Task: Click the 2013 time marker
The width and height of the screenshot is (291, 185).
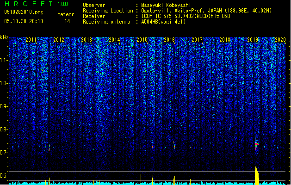Action: (x=87, y=39)
